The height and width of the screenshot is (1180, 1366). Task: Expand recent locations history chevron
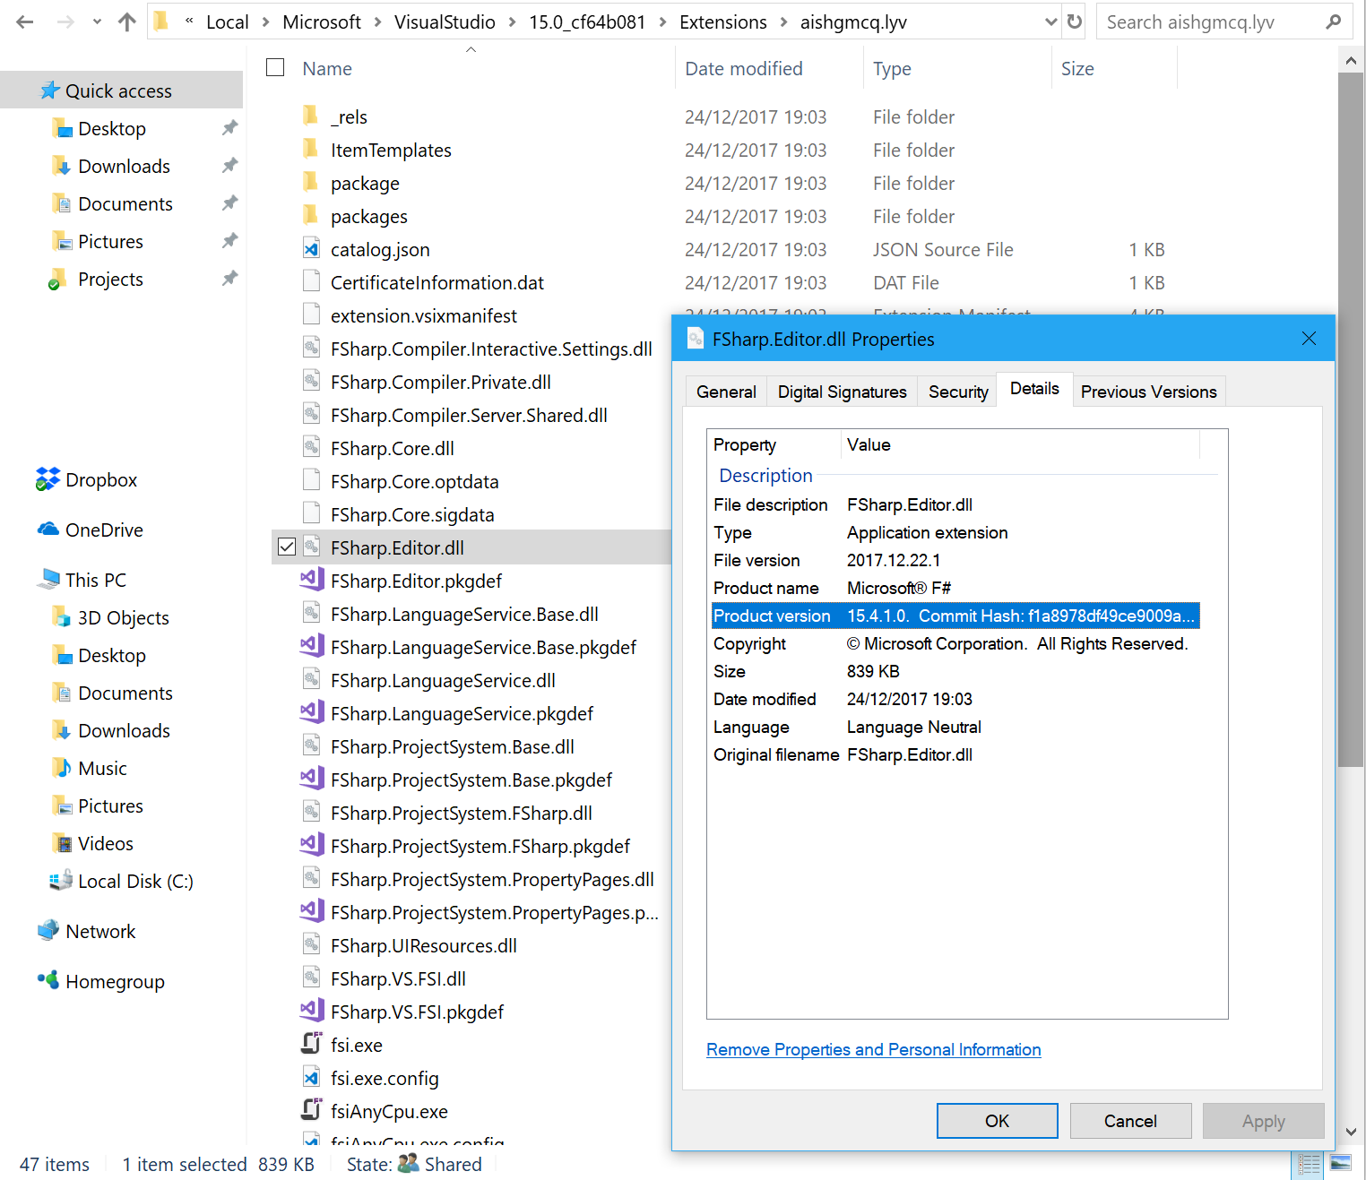coord(96,22)
